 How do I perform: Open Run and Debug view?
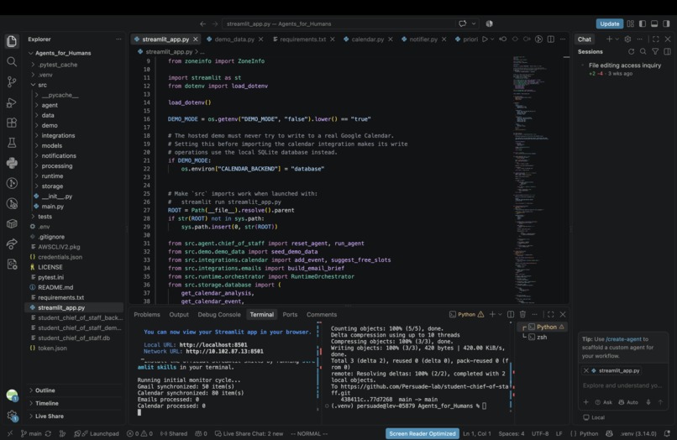12,102
